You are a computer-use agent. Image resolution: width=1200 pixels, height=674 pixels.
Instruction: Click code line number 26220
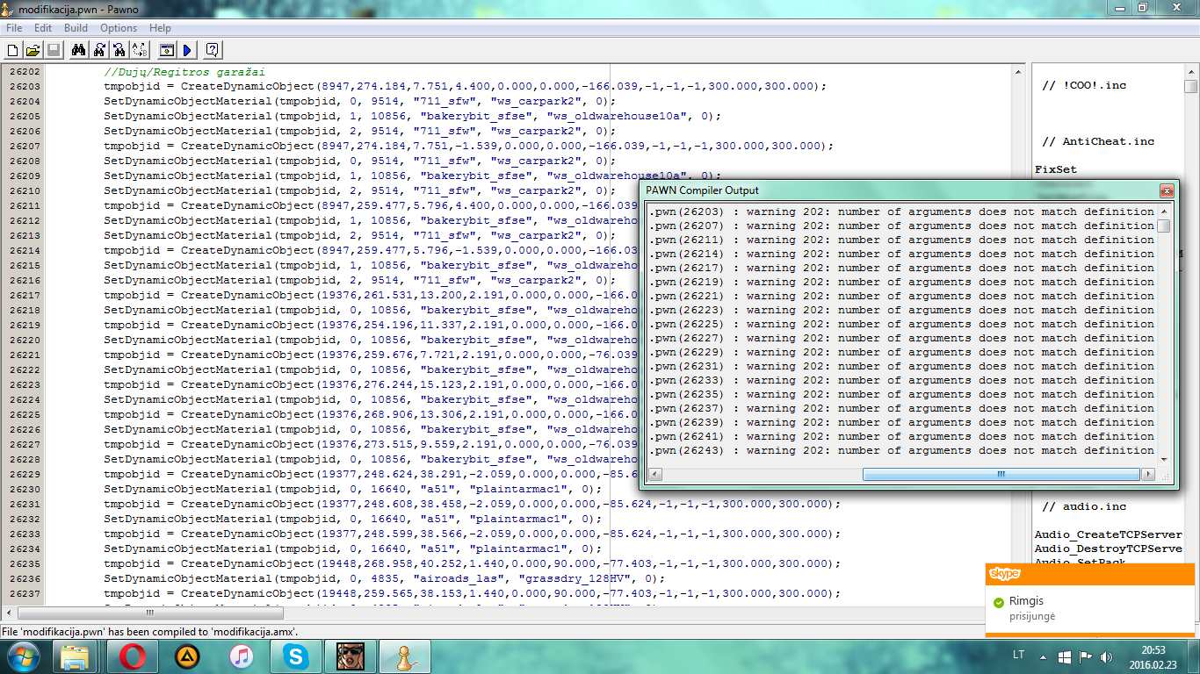coord(25,340)
